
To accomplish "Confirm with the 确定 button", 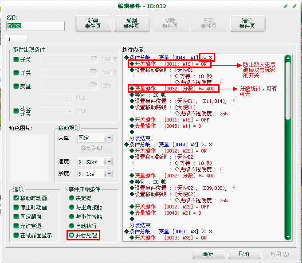I will [x=208, y=254].
